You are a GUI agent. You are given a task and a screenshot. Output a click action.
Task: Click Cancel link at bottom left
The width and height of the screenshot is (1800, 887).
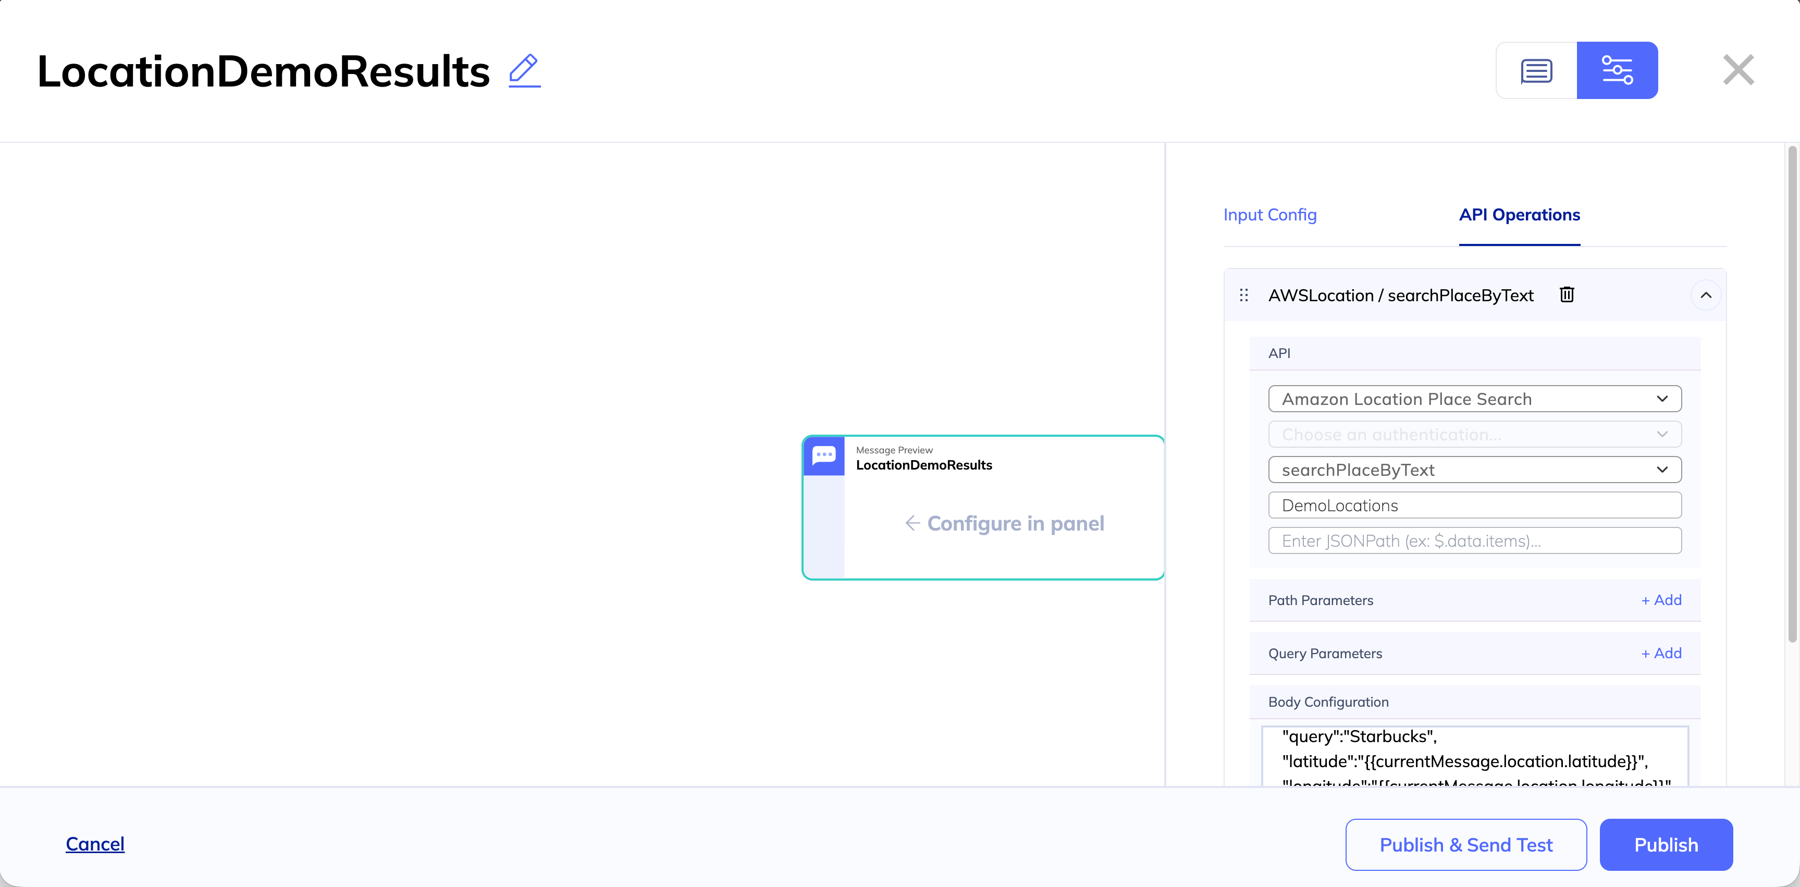[95, 844]
